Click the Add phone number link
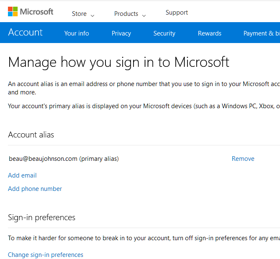280x259 pixels. tap(35, 189)
